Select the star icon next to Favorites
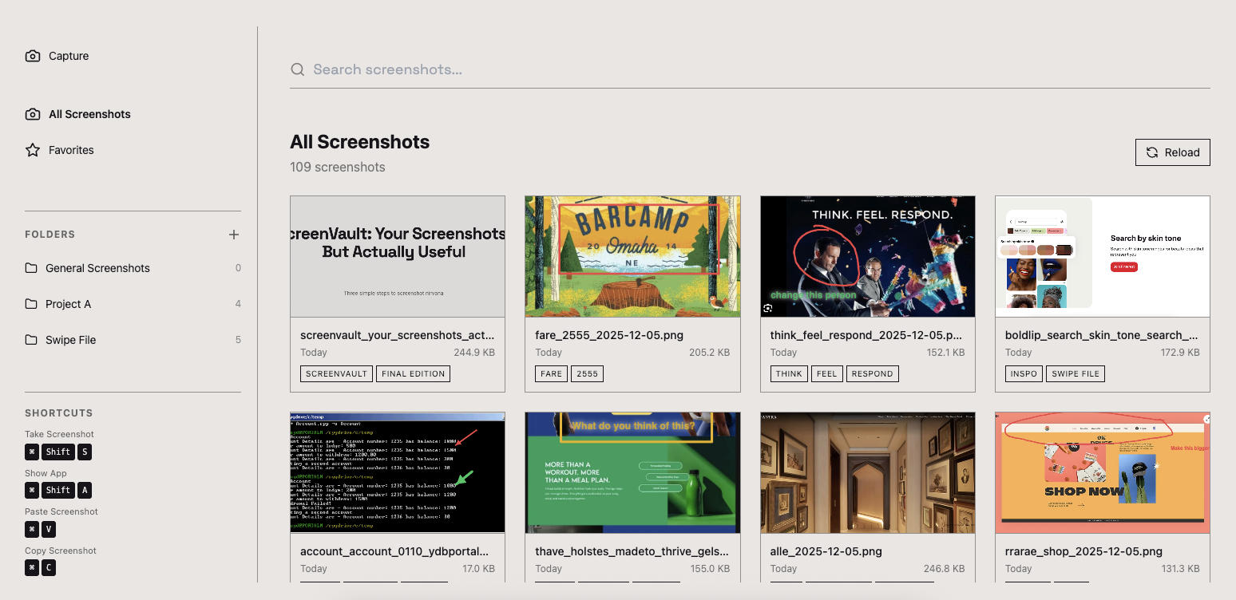The height and width of the screenshot is (600, 1236). (x=32, y=149)
